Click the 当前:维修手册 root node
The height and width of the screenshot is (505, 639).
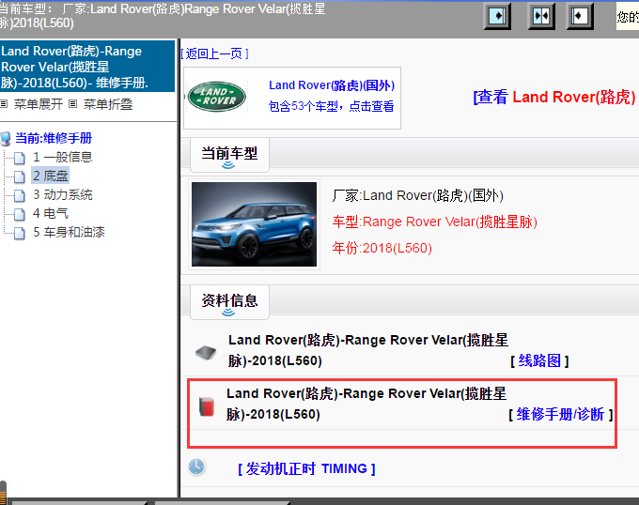click(54, 138)
